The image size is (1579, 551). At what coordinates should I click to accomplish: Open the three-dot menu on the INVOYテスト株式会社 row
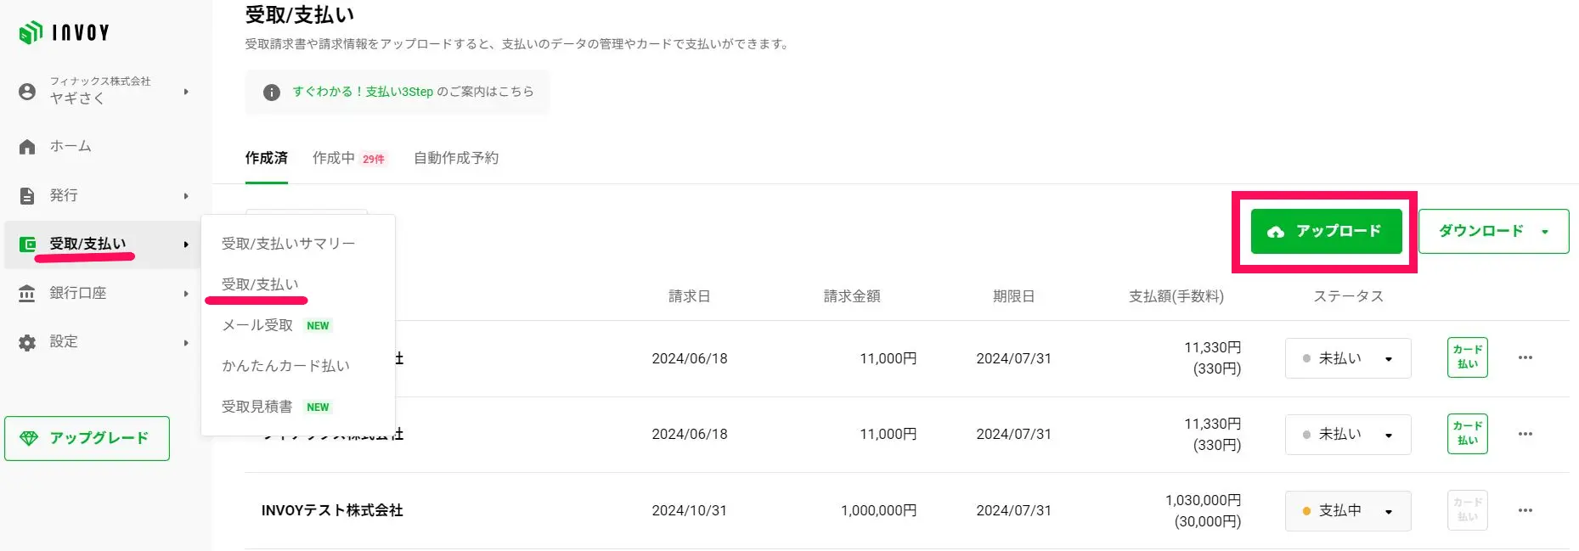tap(1525, 510)
